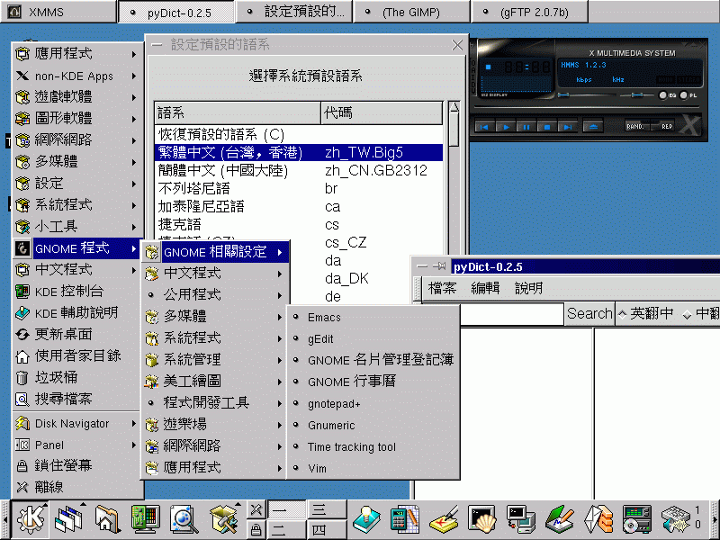Click XMMS next track button
This screenshot has width=720, height=540.
click(x=568, y=127)
